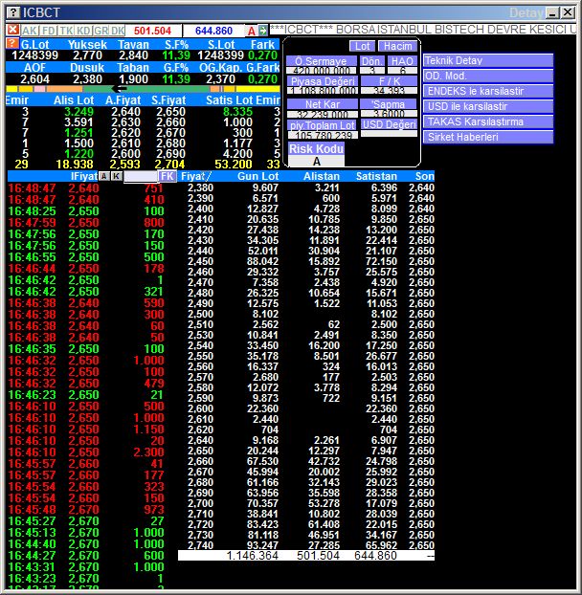Screen dimensions: 582x595
Task: Click the input field beside the FK button
Action: pyautogui.click(x=141, y=176)
